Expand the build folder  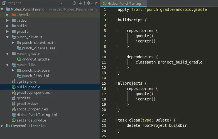[x=8, y=26]
